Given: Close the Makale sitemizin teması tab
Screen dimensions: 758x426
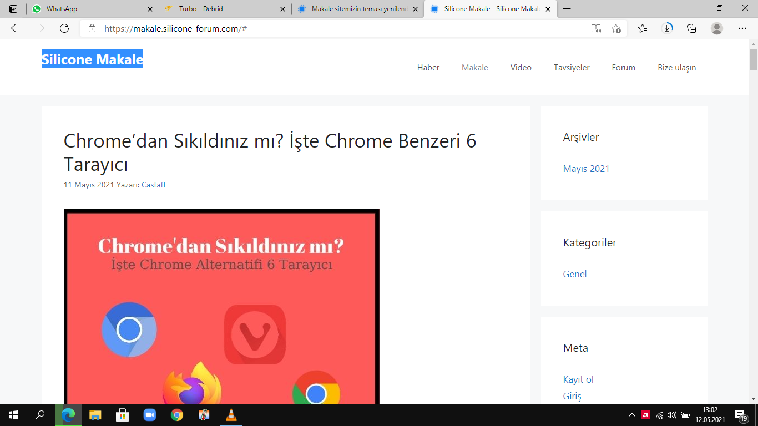Looking at the screenshot, I should pyautogui.click(x=415, y=9).
